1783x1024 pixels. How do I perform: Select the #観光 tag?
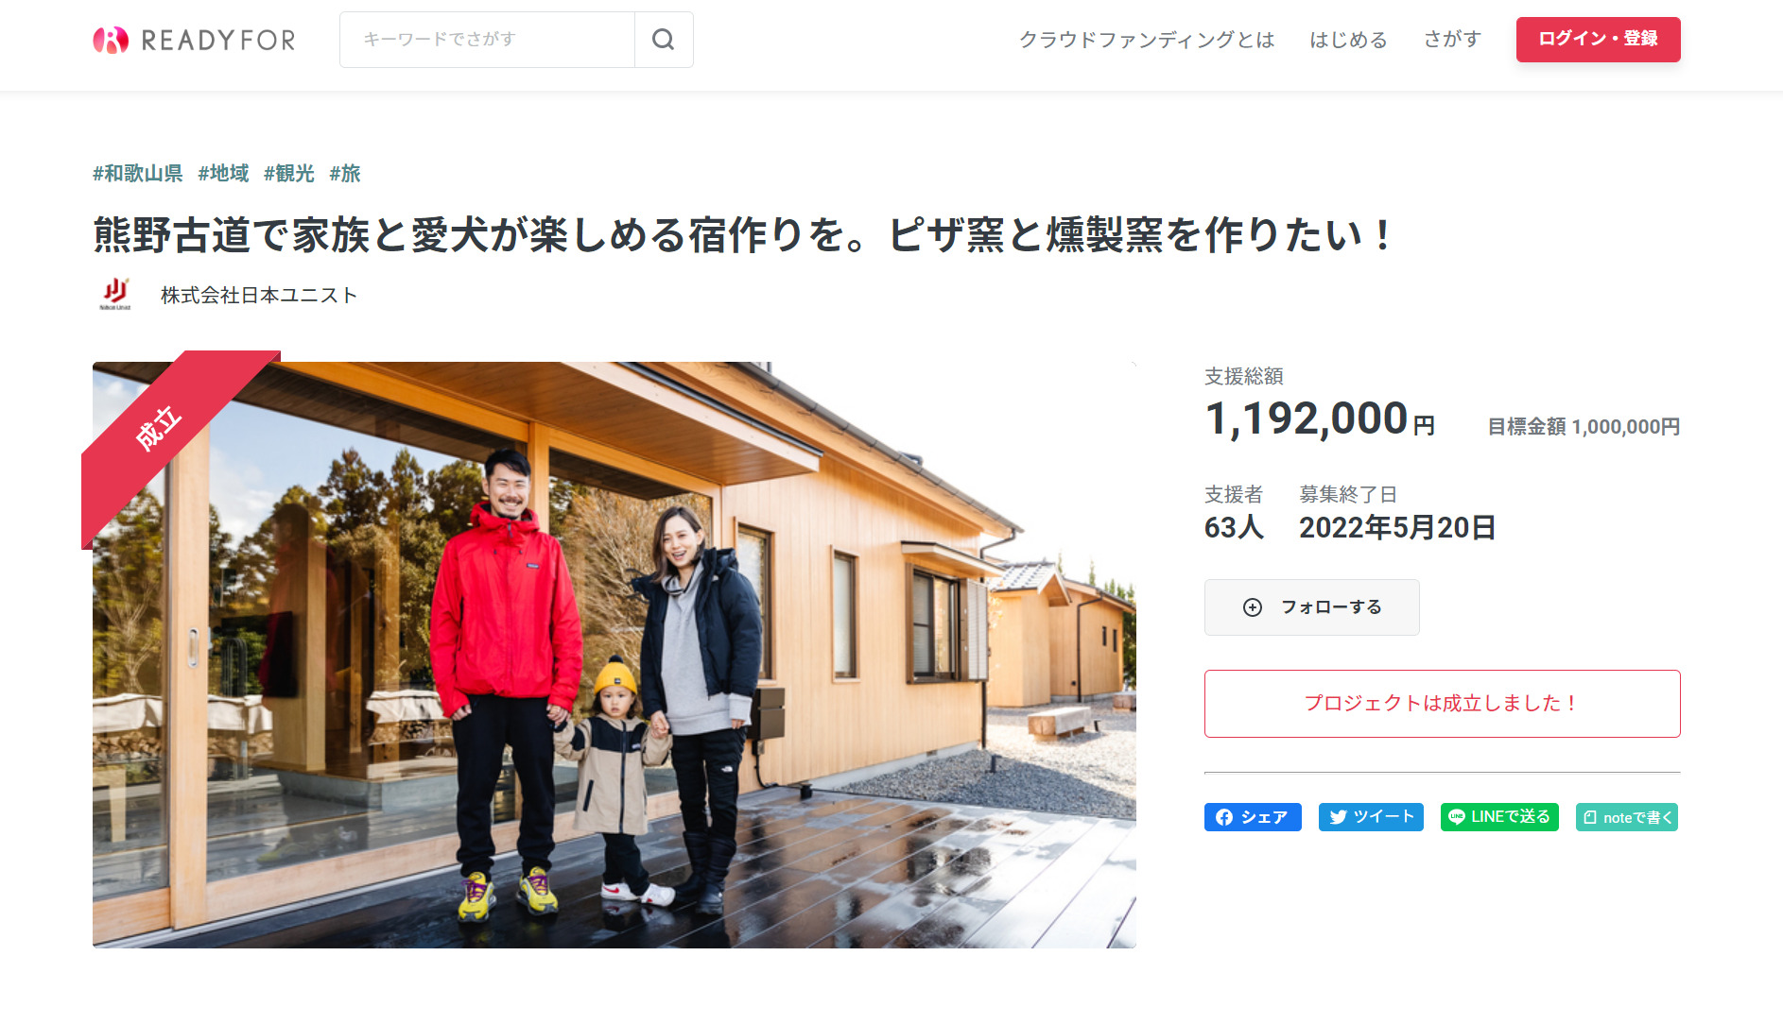click(288, 174)
